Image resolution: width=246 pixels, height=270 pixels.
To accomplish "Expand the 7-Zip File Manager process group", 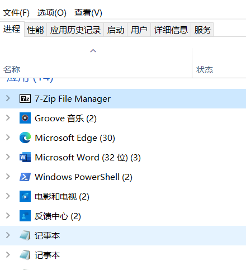I will (x=8, y=98).
